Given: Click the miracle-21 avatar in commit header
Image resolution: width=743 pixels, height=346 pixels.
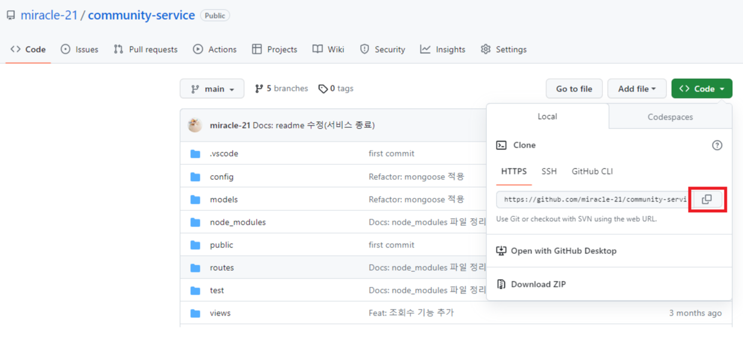Looking at the screenshot, I should point(195,125).
